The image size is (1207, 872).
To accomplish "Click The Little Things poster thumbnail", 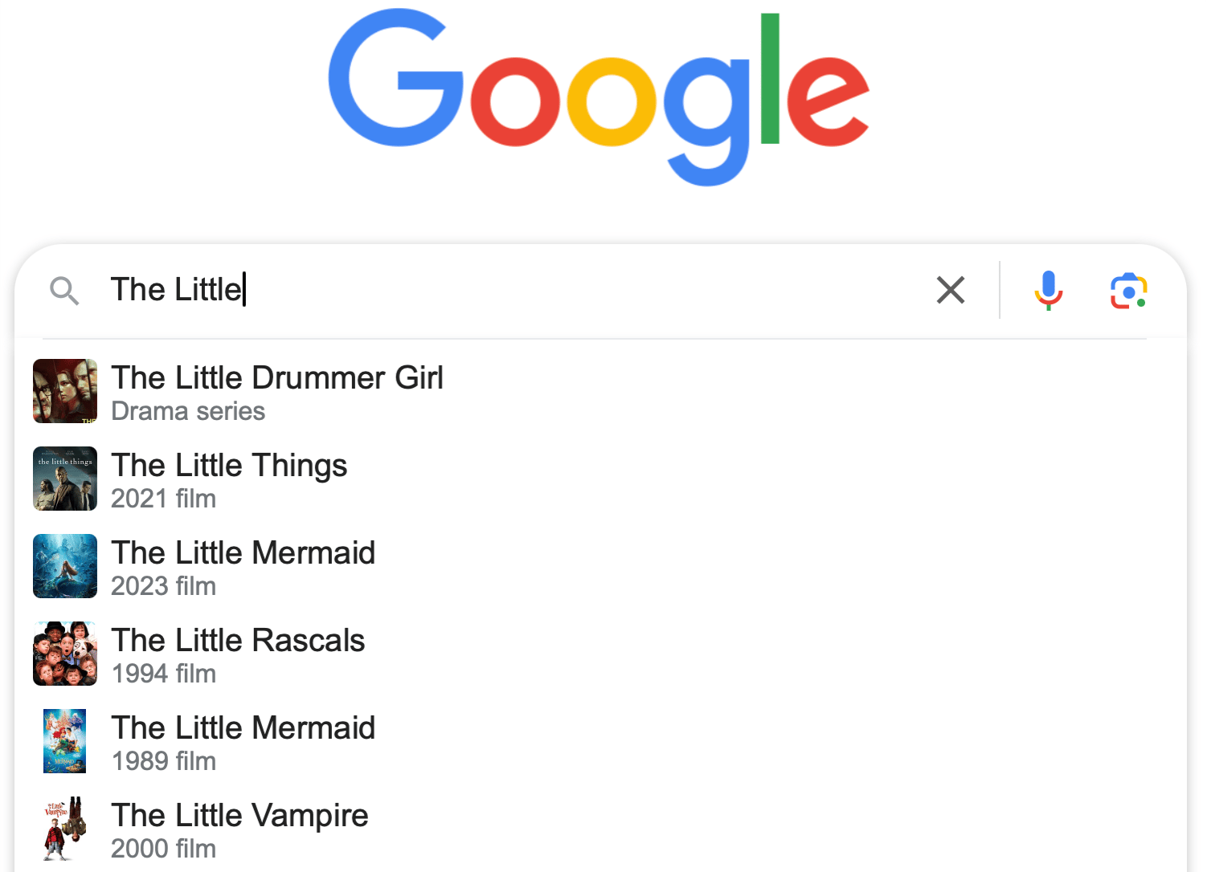I will pyautogui.click(x=65, y=479).
